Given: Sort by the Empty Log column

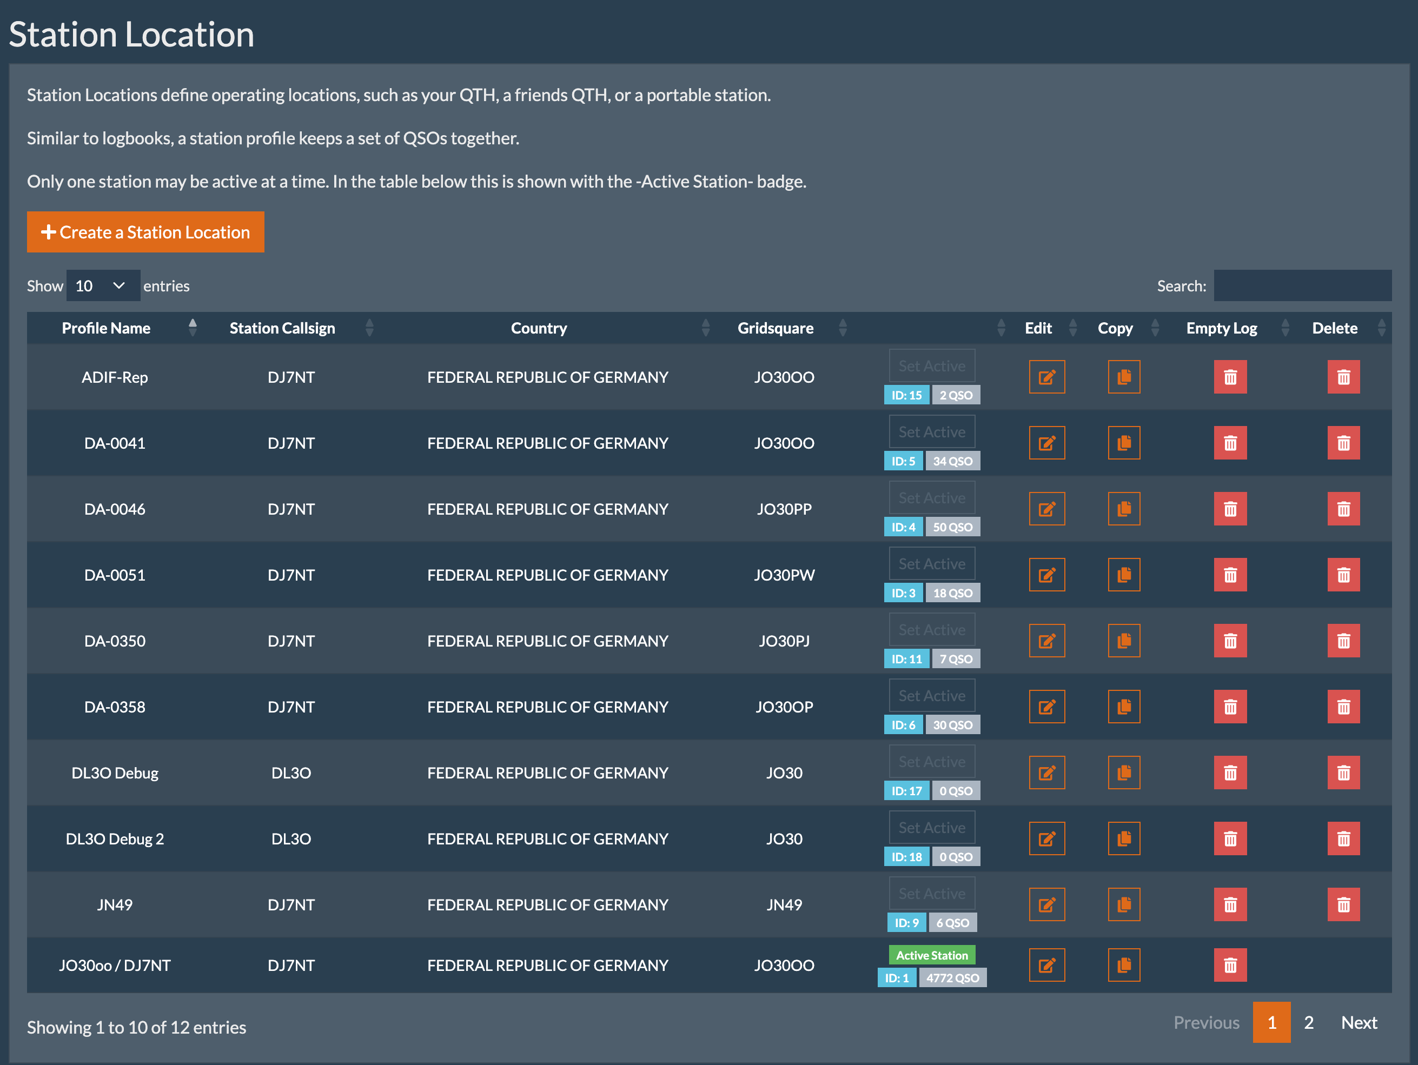Looking at the screenshot, I should click(1230, 328).
